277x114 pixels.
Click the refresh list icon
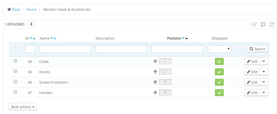[272, 24]
